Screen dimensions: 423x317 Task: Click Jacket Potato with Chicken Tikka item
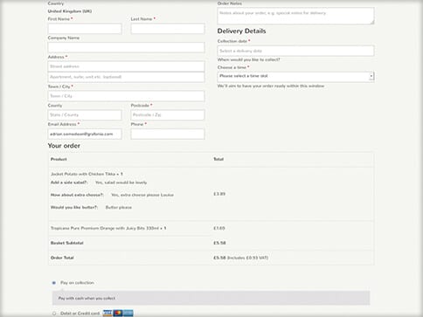pos(87,174)
